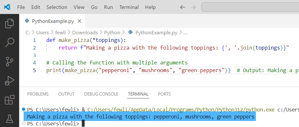The height and width of the screenshot is (127, 299).
Task: Click the "green peppers" string on line 5
Action: (201, 70)
